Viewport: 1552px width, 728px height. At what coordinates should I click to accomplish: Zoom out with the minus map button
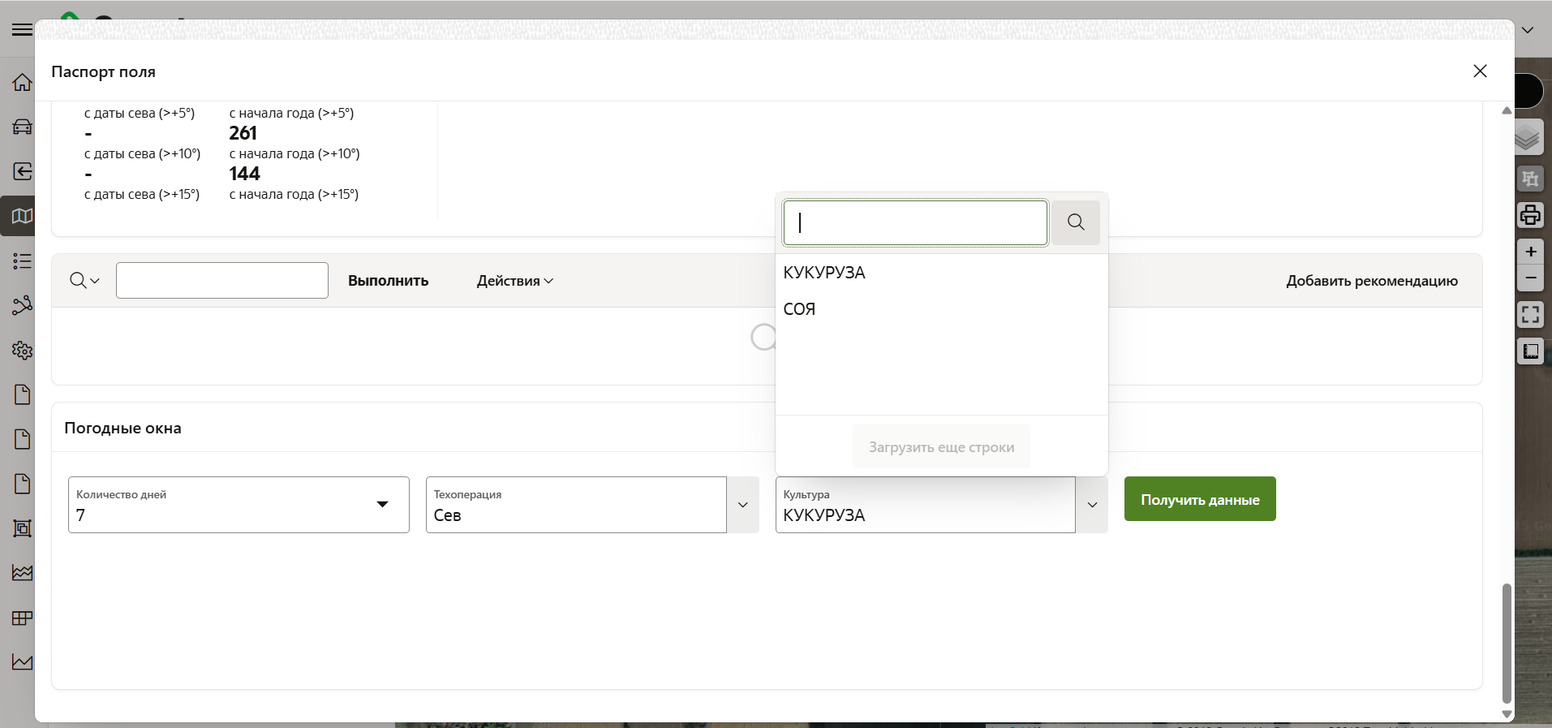click(x=1530, y=278)
